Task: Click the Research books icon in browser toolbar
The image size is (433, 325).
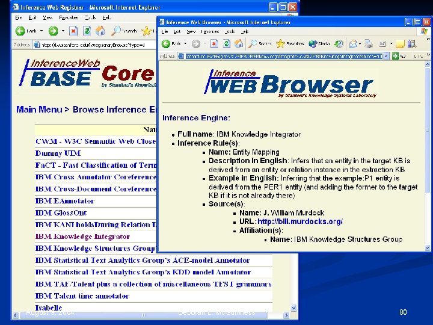Action: (412, 44)
